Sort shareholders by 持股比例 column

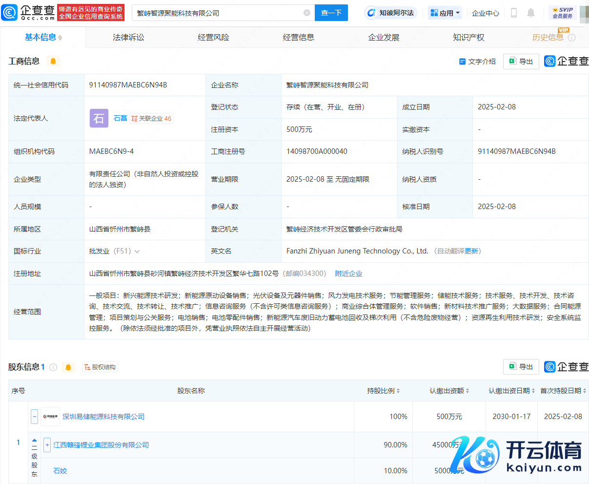pos(384,391)
